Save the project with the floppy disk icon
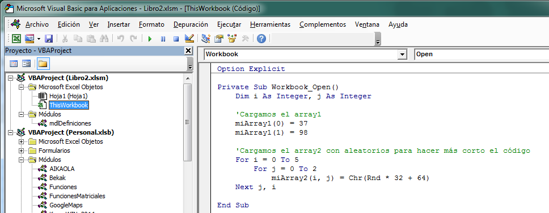549x213 pixels. click(49, 39)
